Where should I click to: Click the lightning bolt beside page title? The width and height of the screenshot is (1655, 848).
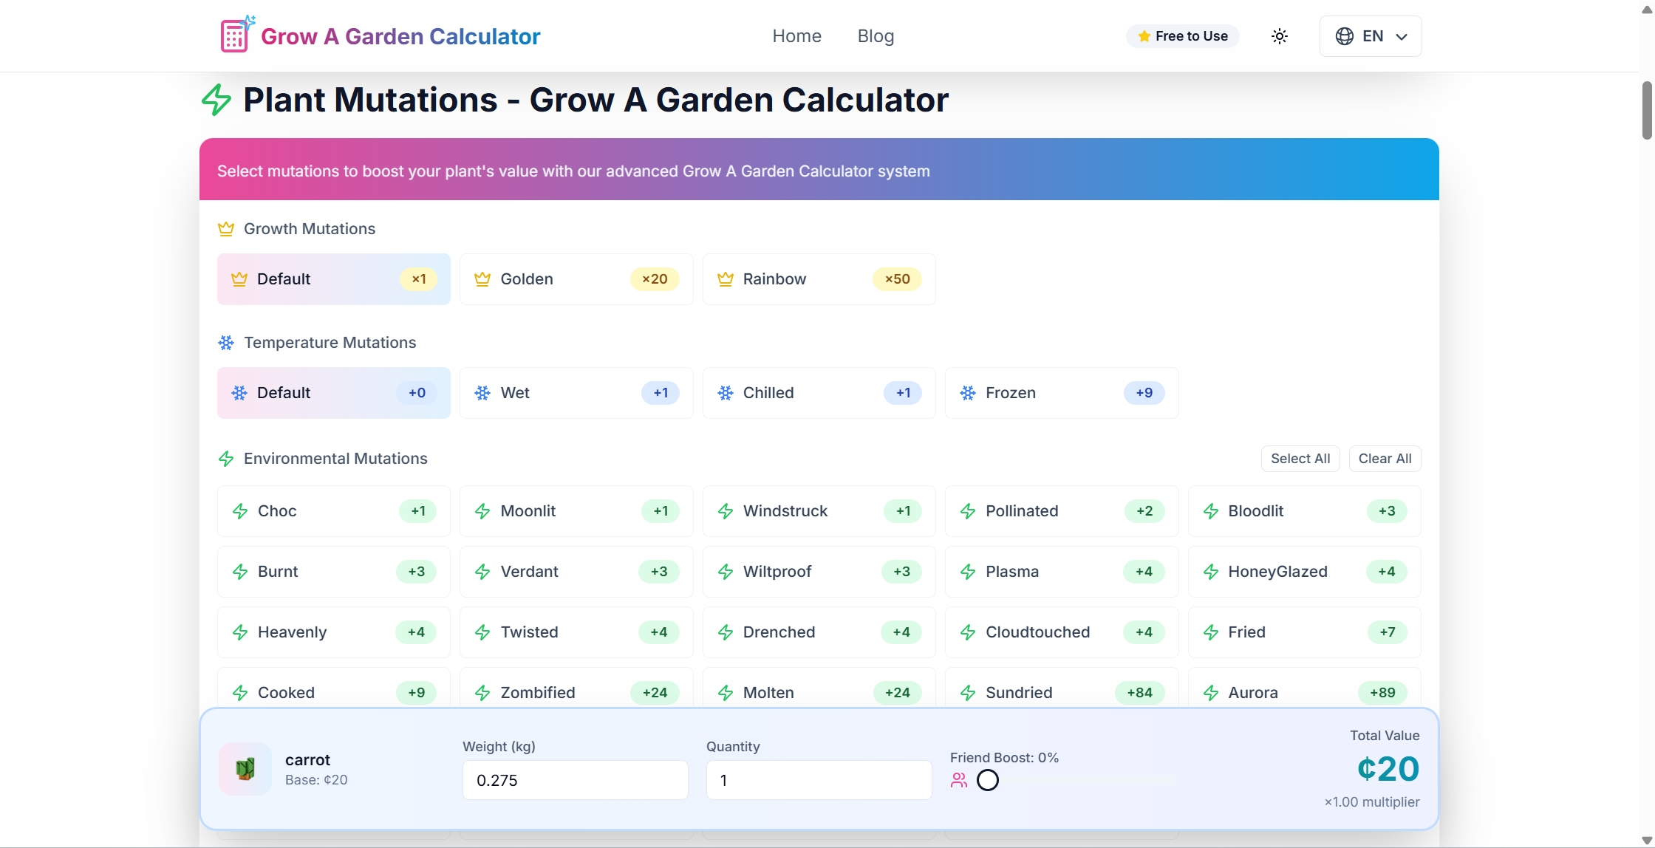coord(216,100)
